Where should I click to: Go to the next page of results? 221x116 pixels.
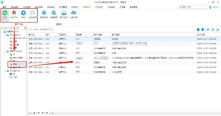click(50, 113)
